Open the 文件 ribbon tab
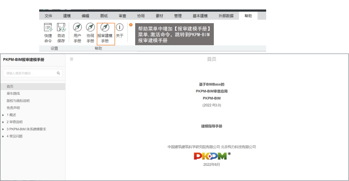 coord(48,16)
